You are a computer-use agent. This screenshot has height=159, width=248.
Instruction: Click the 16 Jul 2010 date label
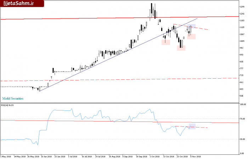click(x=87, y=157)
